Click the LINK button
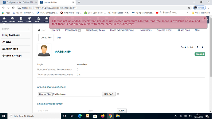212x119 pixels. (122, 111)
